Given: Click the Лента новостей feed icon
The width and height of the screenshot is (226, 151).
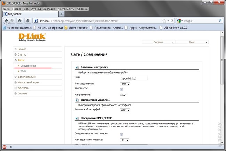Looking at the screenshot, I should pyautogui.click(x=66, y=28).
